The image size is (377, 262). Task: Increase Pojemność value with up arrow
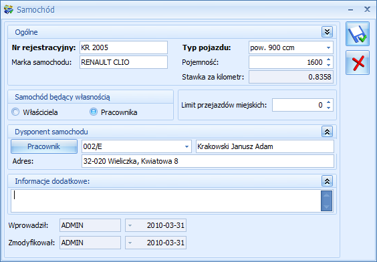pyautogui.click(x=328, y=59)
